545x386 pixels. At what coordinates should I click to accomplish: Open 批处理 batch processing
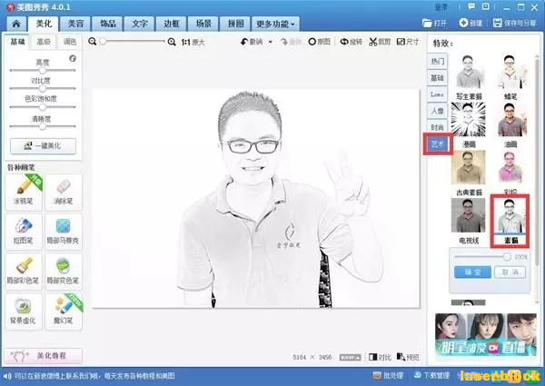388,376
